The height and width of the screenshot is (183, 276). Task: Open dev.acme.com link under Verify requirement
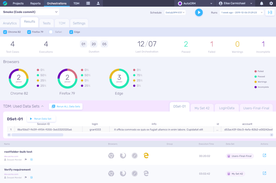11,174
